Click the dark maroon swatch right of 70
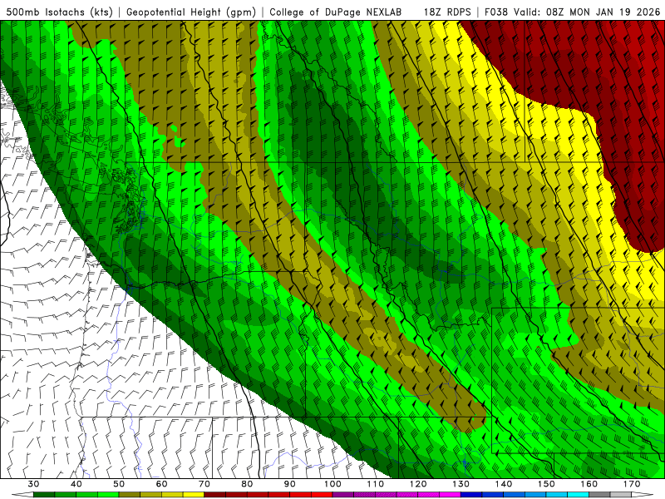This screenshot has height=499, width=665. click(x=215, y=495)
